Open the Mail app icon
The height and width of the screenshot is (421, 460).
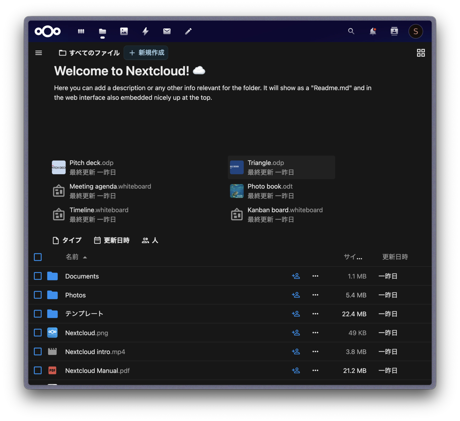pyautogui.click(x=167, y=31)
